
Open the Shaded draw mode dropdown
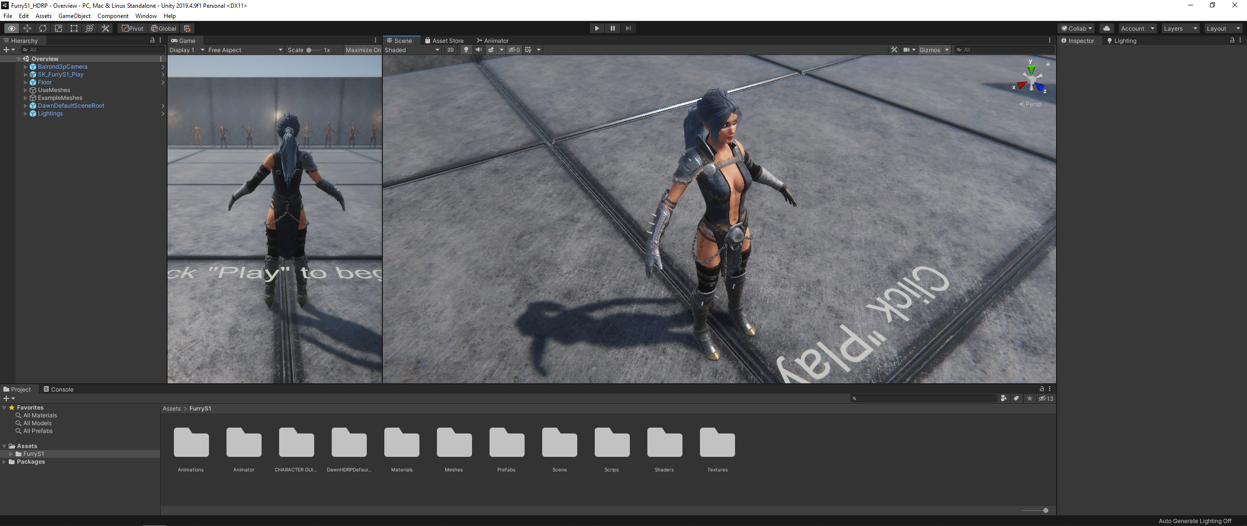pyautogui.click(x=412, y=50)
